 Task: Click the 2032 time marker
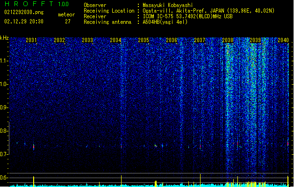59,40
